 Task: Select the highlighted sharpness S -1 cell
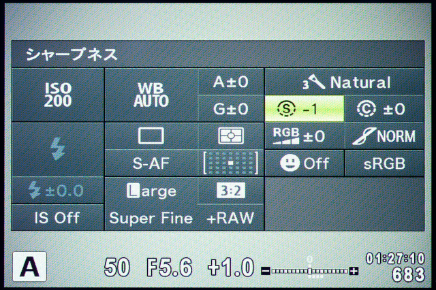pos(305,109)
